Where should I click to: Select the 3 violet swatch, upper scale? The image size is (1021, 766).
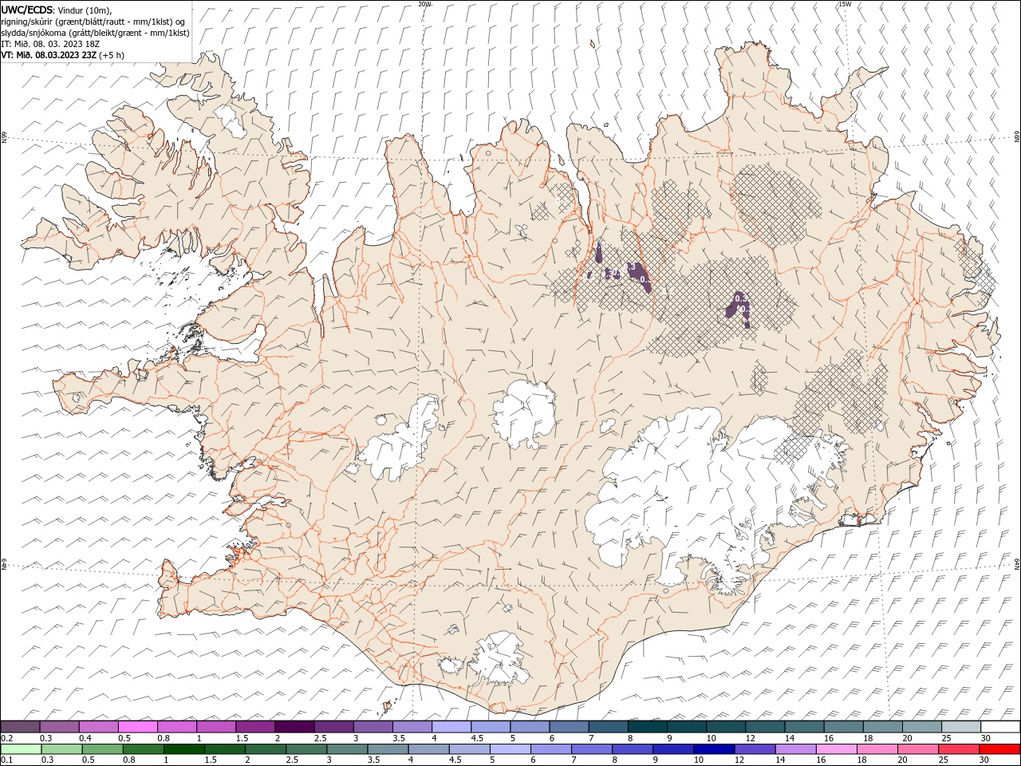tap(373, 727)
